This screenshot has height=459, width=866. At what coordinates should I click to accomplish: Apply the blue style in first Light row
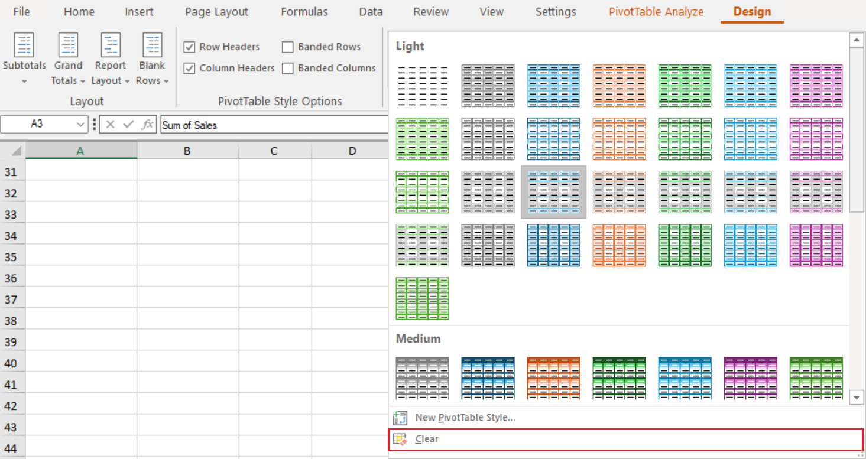click(x=553, y=86)
